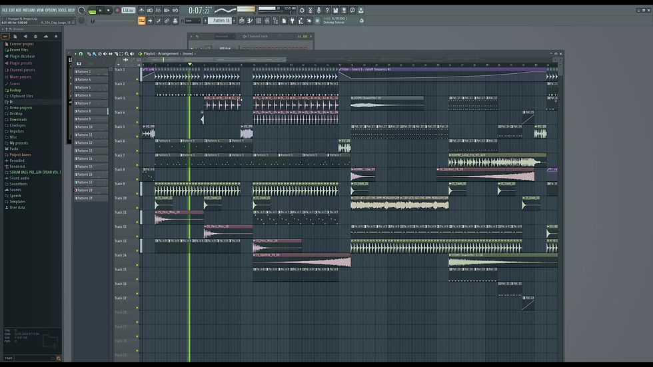The height and width of the screenshot is (367, 653).
Task: Select Pattern 8 in the picker
Action: pos(91,111)
